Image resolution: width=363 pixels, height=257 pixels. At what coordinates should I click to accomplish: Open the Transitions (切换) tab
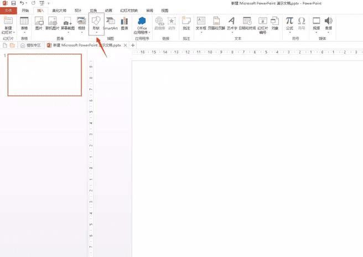point(94,11)
